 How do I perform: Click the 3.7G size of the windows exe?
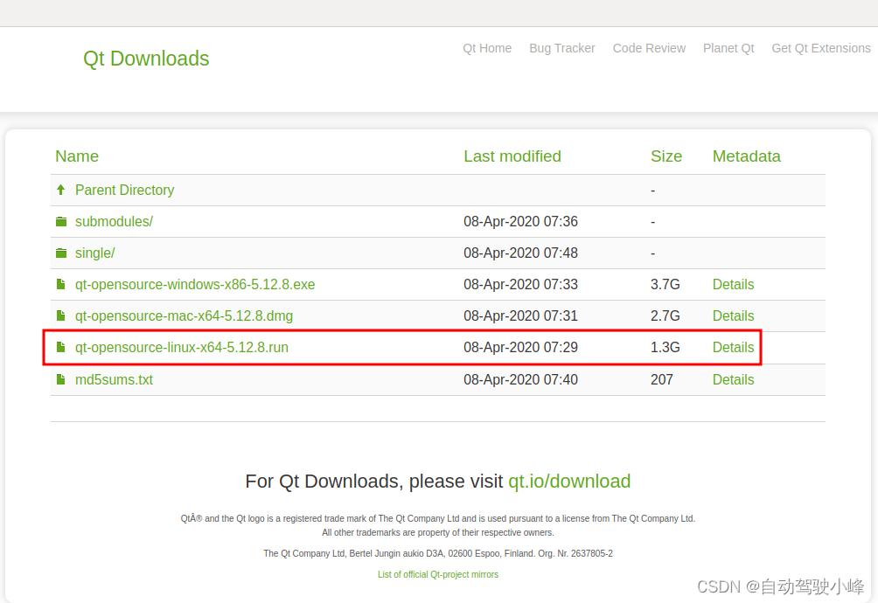click(x=665, y=284)
